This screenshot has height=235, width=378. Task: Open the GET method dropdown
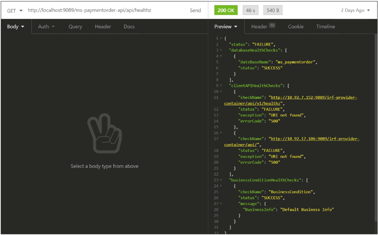pyautogui.click(x=15, y=11)
